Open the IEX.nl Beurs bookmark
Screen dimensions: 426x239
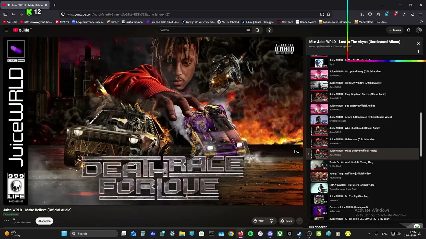257,22
